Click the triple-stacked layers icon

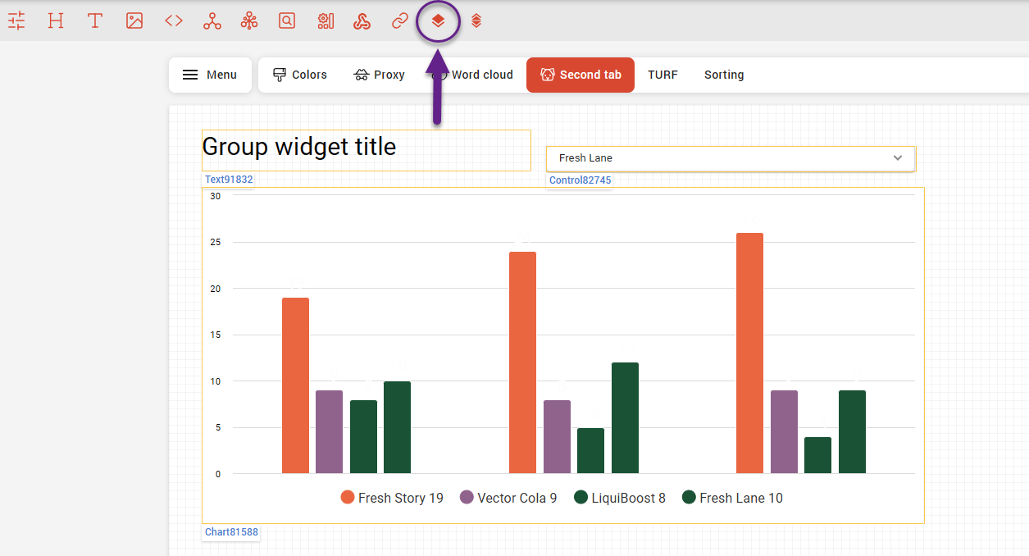pyautogui.click(x=476, y=21)
